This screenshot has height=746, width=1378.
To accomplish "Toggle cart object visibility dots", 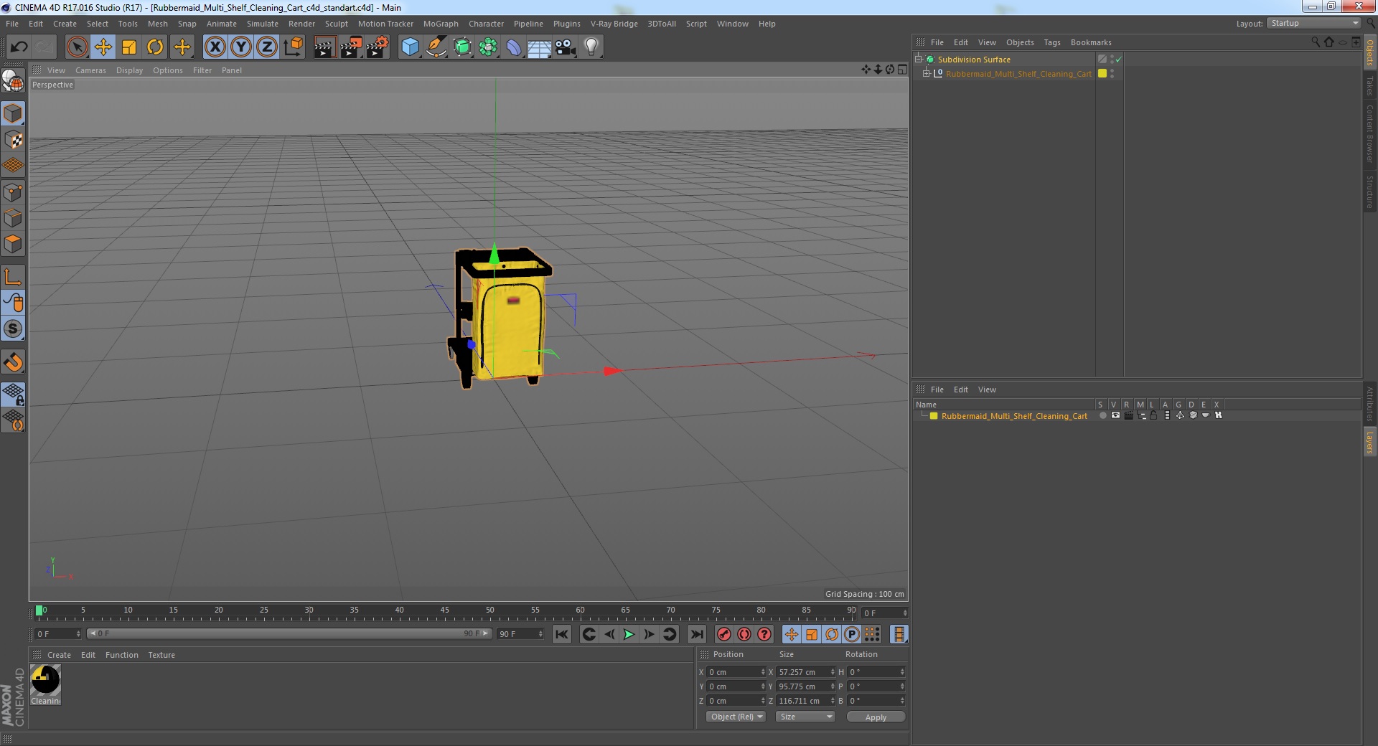I will 1112,73.
